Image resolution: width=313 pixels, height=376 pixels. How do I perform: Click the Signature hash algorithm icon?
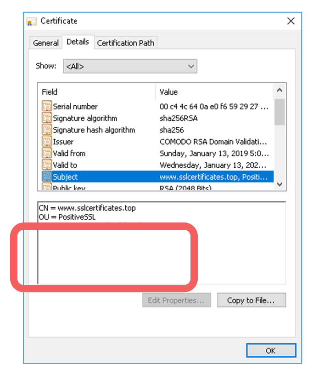point(47,130)
